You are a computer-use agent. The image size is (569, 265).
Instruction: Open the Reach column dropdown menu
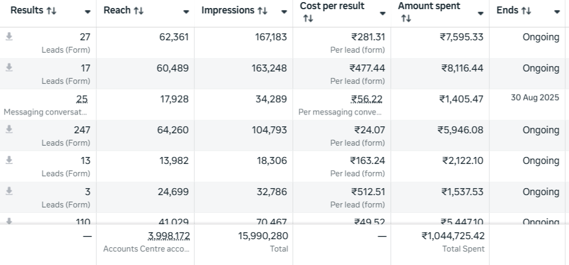coord(186,12)
